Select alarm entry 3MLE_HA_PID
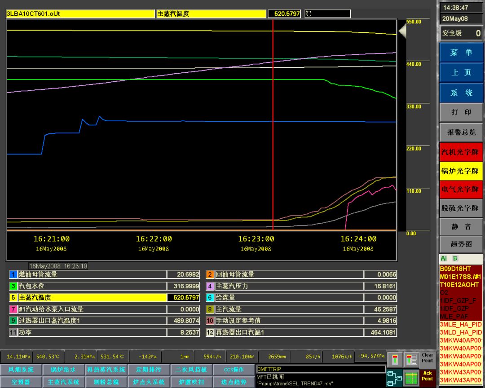 [x=461, y=325]
